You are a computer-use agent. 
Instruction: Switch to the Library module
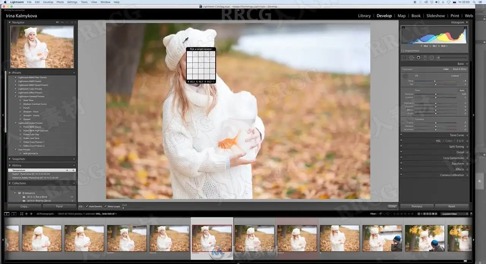click(364, 16)
